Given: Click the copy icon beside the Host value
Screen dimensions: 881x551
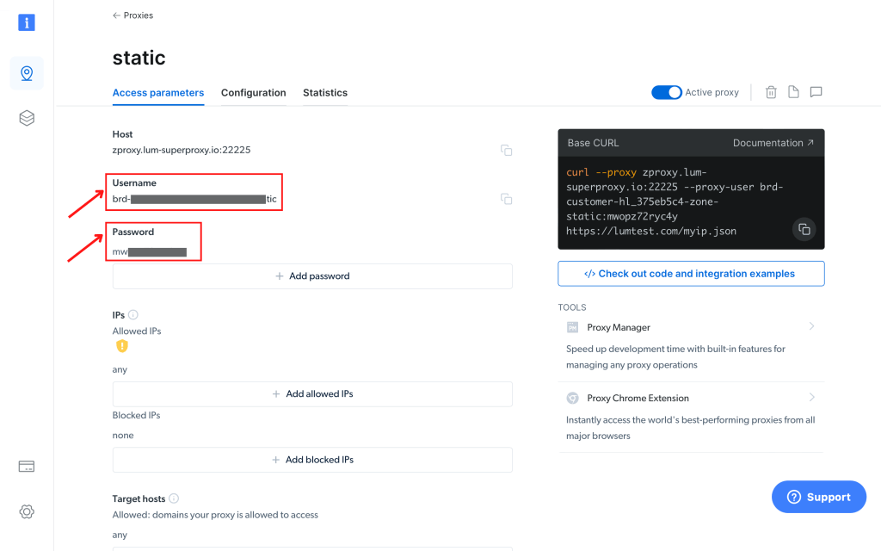Looking at the screenshot, I should pos(507,150).
